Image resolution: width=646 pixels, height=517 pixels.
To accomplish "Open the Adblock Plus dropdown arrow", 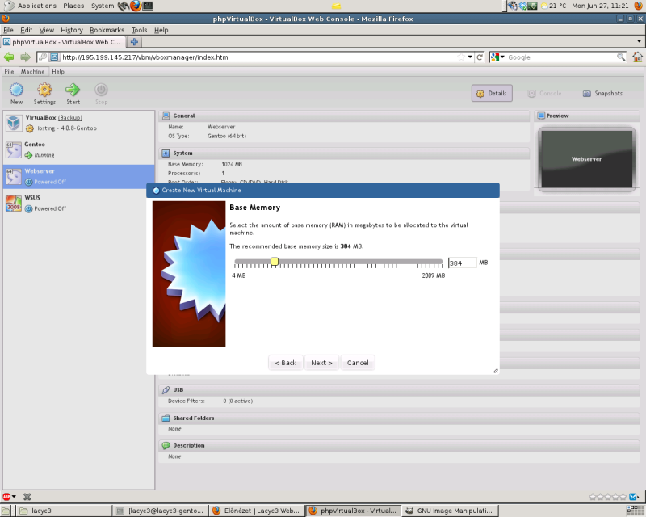I will point(14,497).
